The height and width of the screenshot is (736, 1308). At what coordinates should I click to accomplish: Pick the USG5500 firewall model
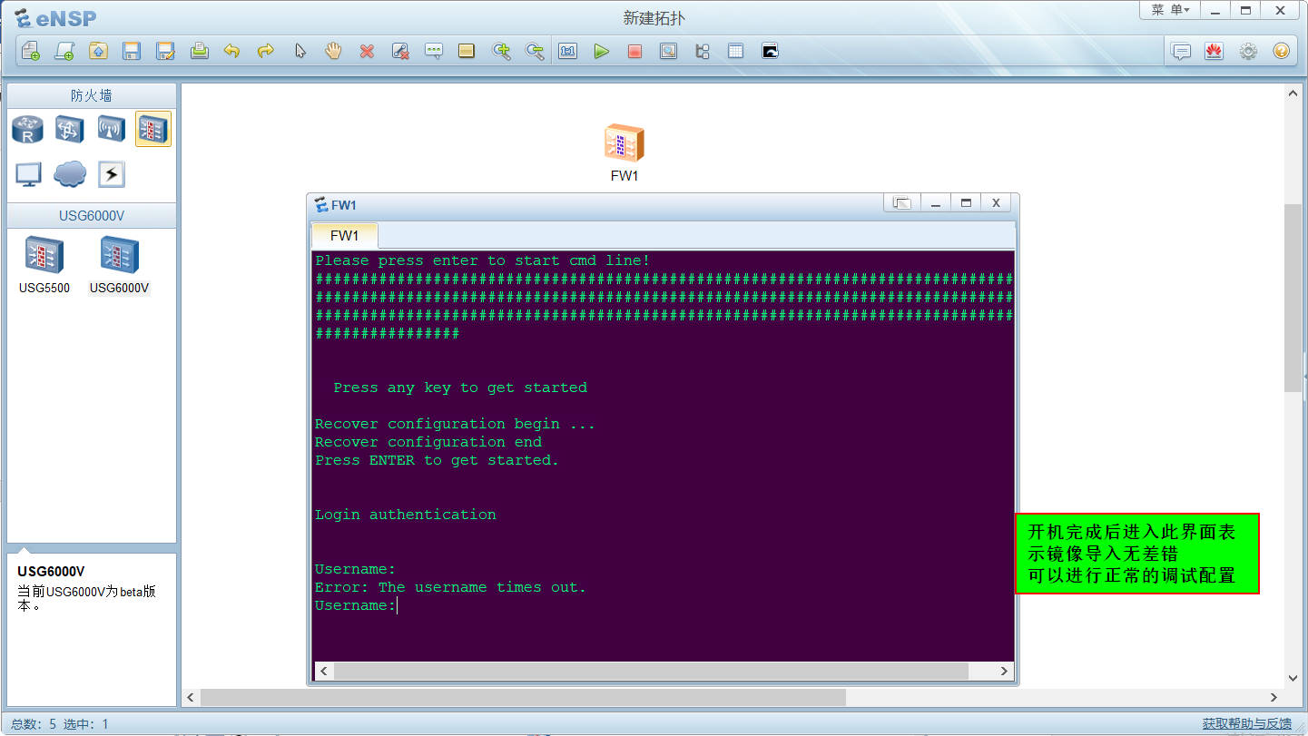pos(44,264)
